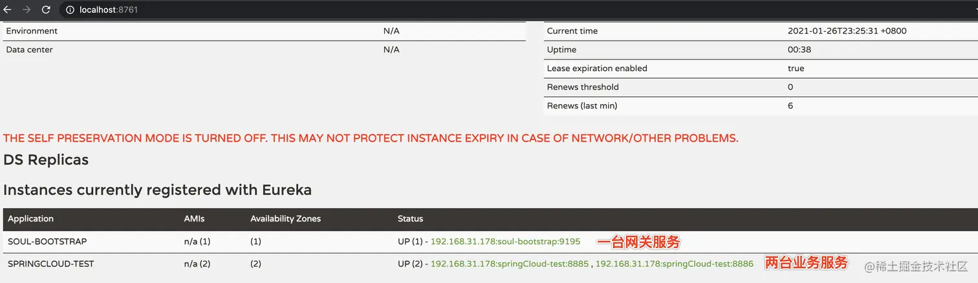
Task: Open the springCloud-test:8886 instance link
Action: 674,264
